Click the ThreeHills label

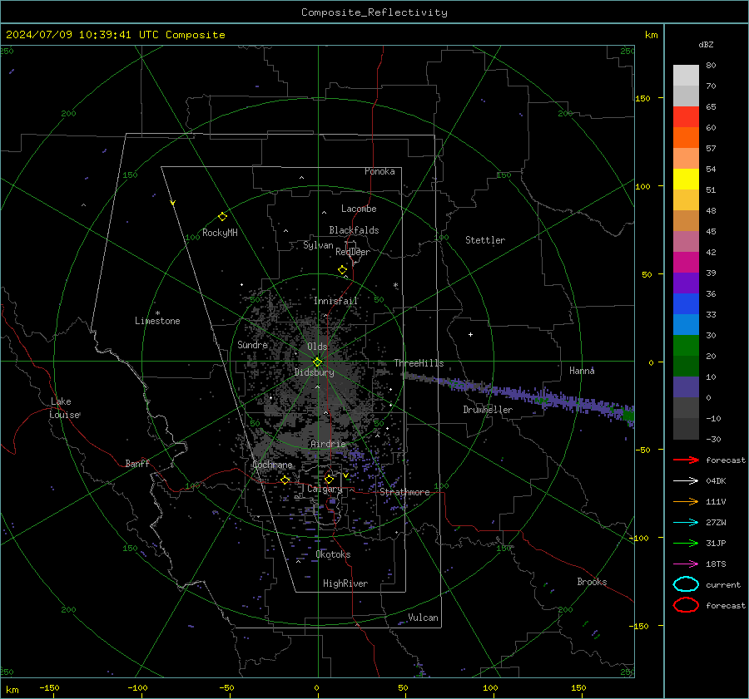tap(419, 363)
